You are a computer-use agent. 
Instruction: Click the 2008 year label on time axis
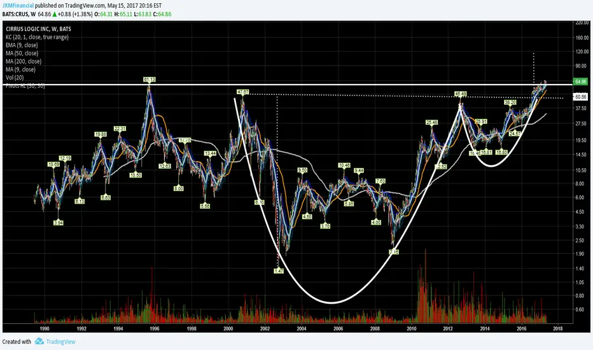375,328
